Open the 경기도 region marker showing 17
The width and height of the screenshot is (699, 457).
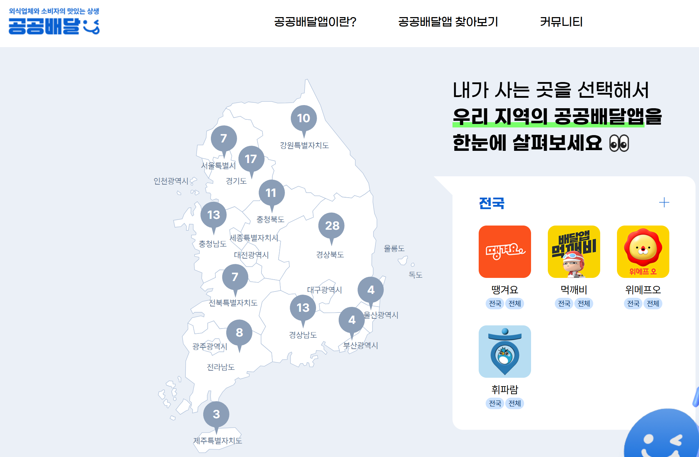click(x=251, y=158)
